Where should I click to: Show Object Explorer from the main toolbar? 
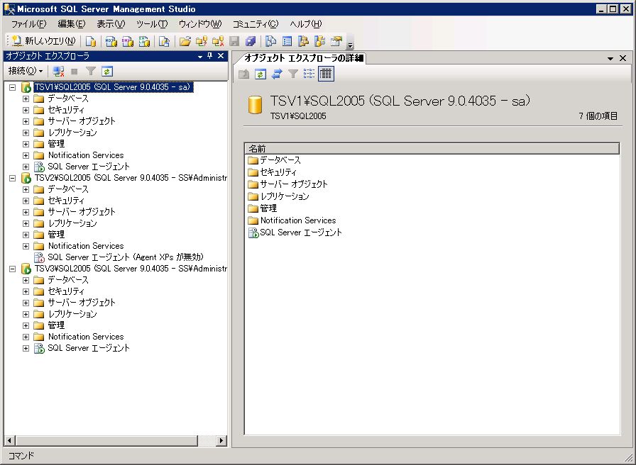[303, 41]
